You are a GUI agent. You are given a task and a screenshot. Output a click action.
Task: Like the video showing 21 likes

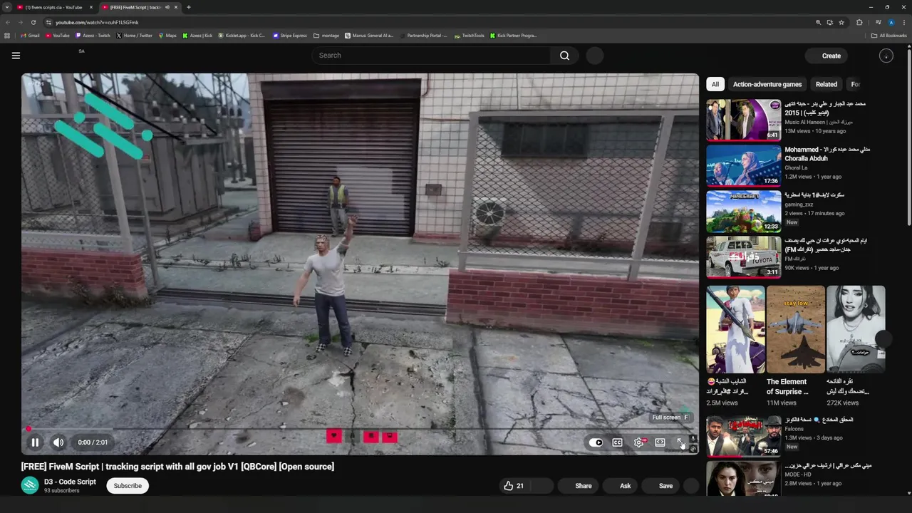(514, 486)
